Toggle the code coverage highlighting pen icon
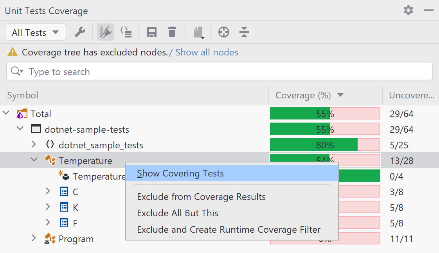 pyautogui.click(x=105, y=32)
